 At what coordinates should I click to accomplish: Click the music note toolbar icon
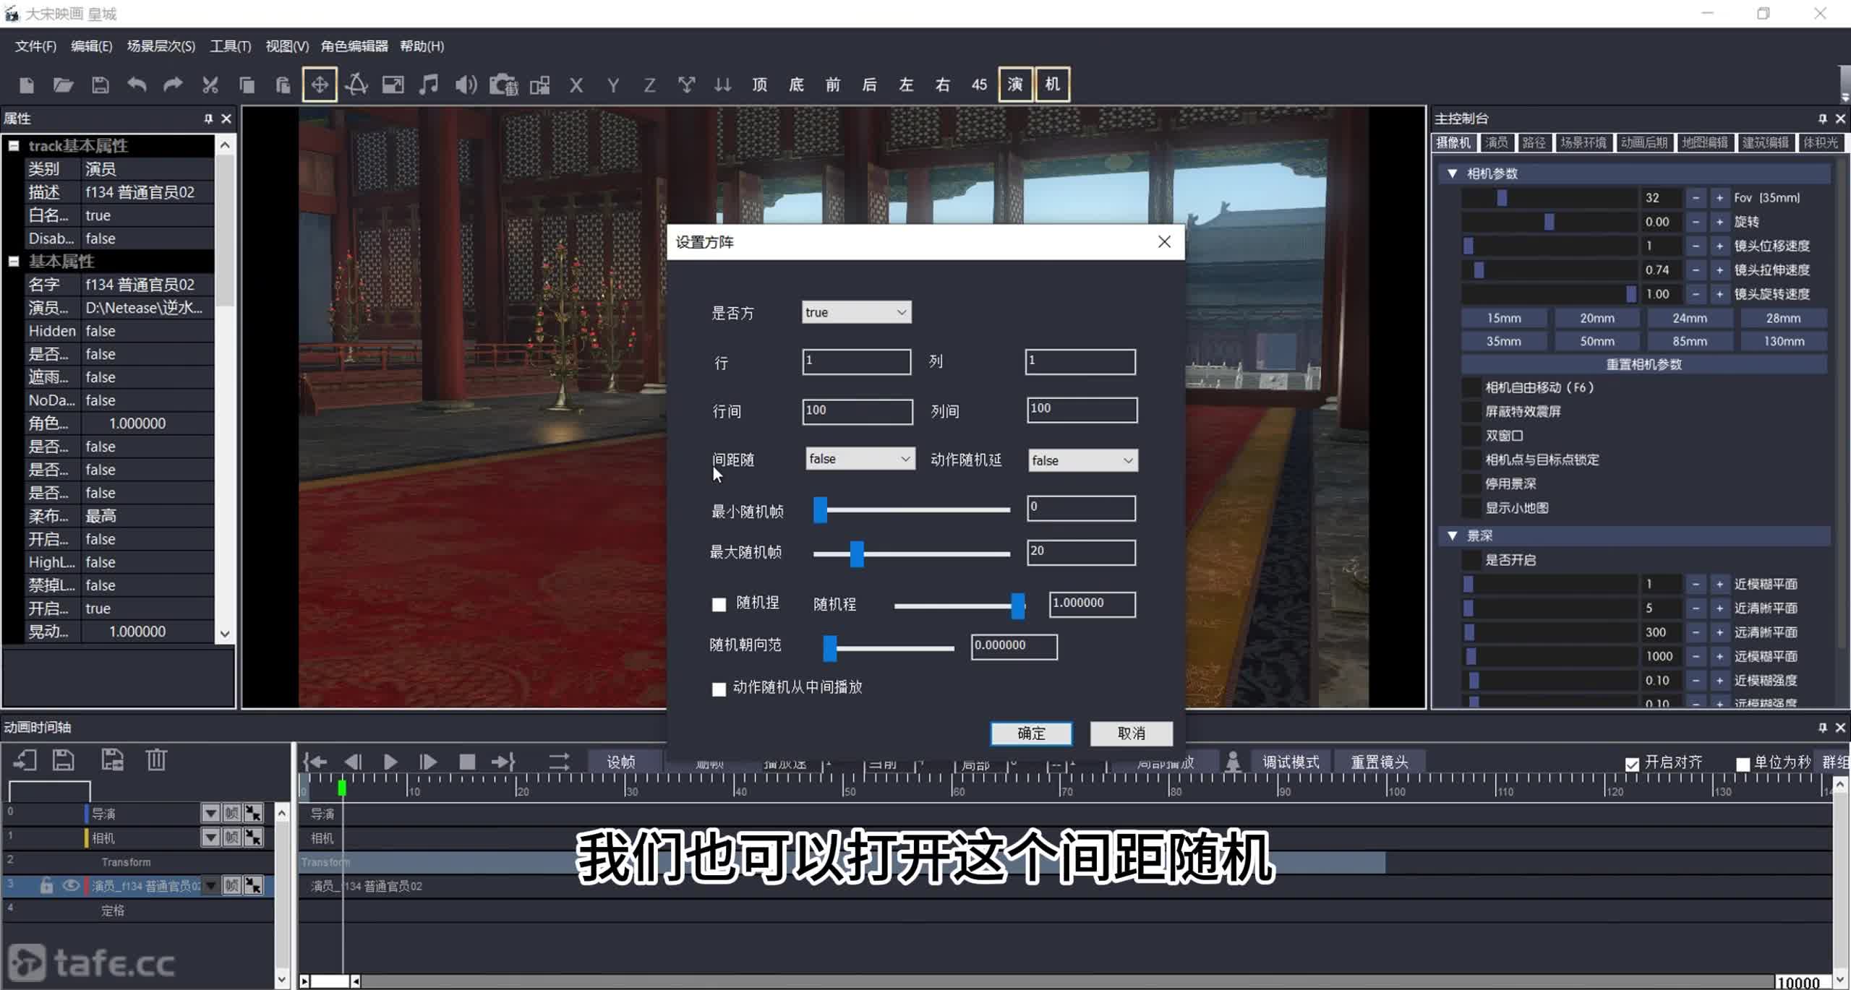pyautogui.click(x=429, y=85)
